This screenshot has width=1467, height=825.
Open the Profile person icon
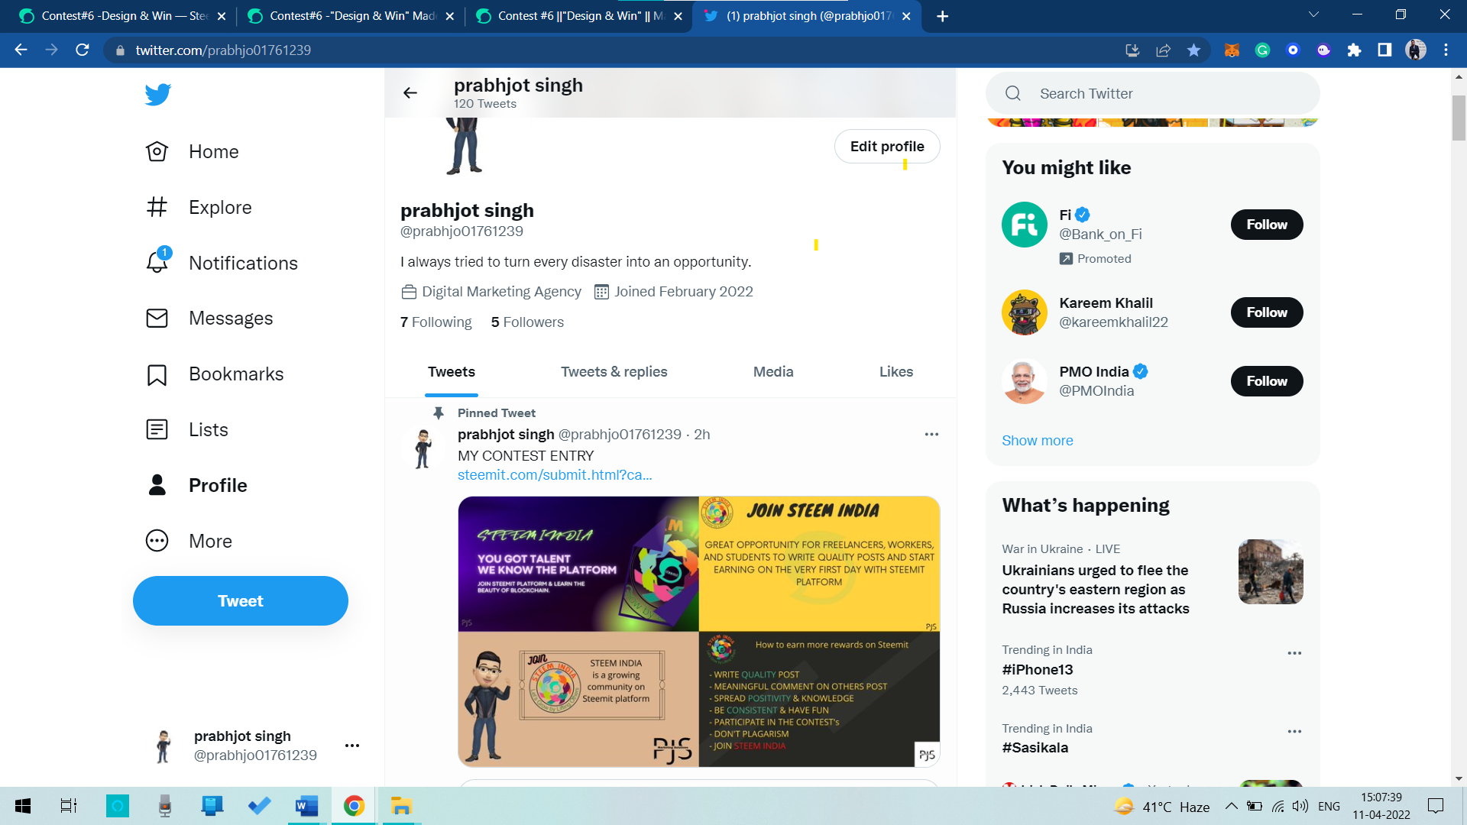click(157, 485)
